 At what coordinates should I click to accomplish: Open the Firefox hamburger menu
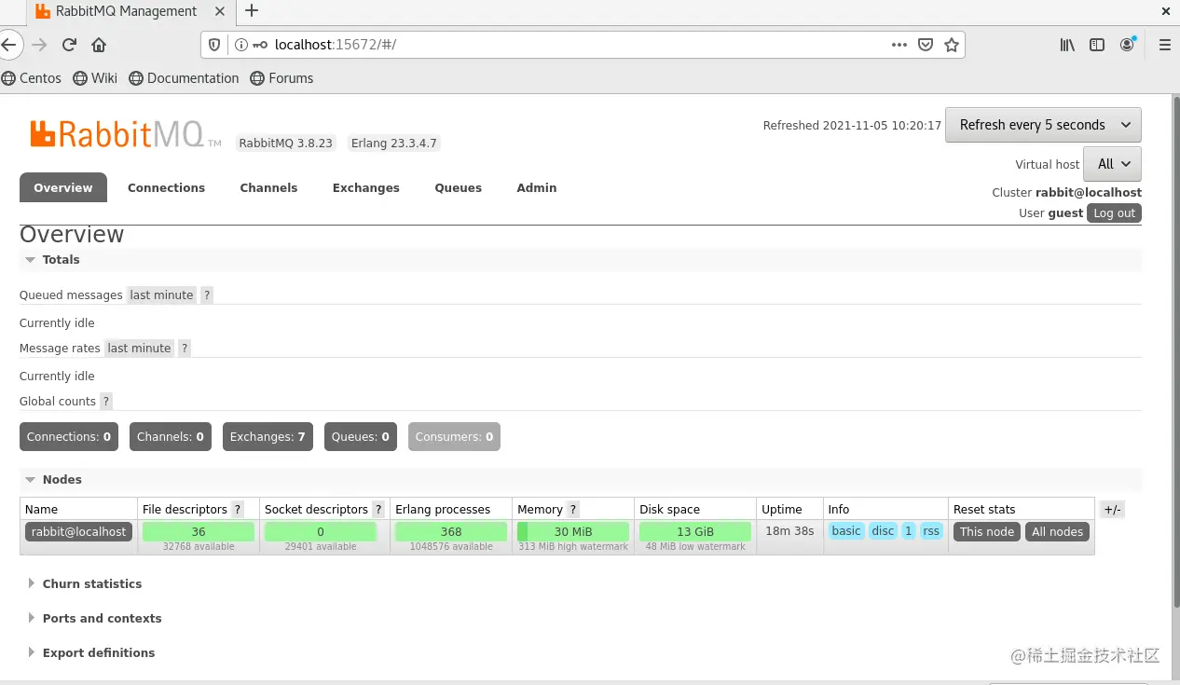1165,45
